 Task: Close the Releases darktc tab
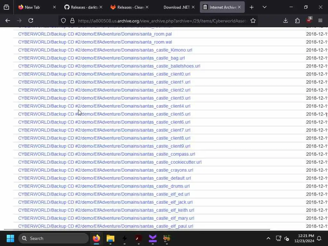pos(101,7)
